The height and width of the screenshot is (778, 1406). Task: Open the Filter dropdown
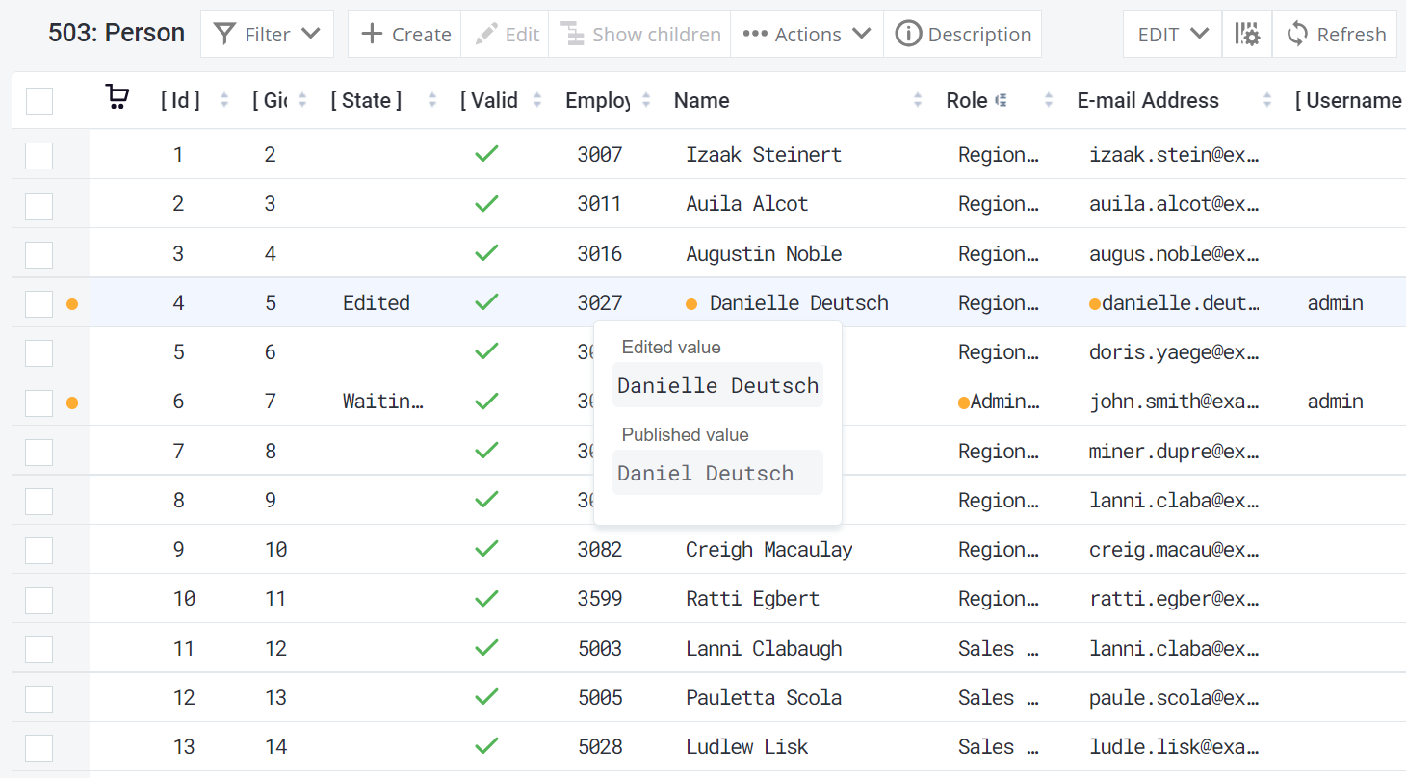click(267, 35)
